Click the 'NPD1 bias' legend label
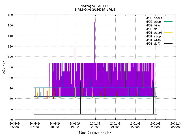 [153, 40]
